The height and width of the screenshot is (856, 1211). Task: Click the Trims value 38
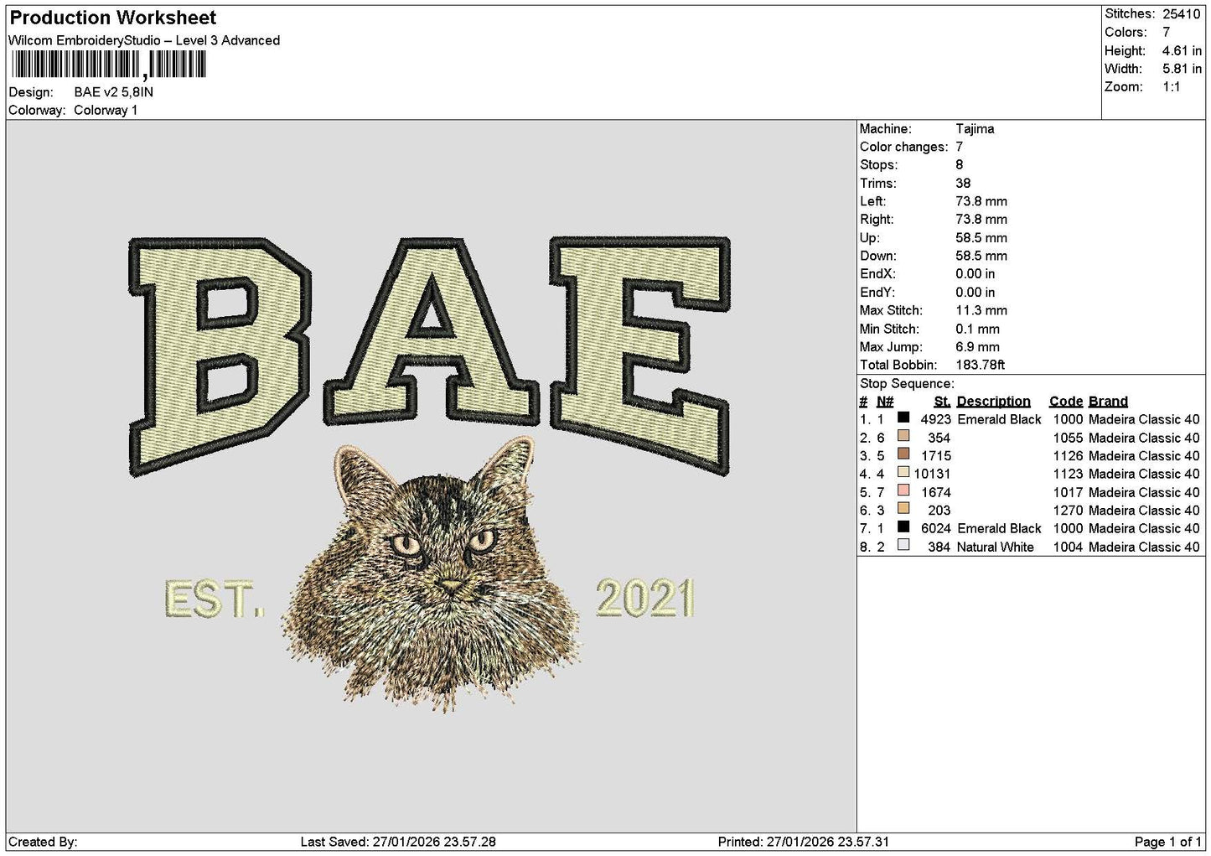963,183
